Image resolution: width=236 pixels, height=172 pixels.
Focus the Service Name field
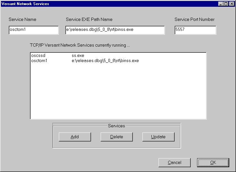point(34,30)
